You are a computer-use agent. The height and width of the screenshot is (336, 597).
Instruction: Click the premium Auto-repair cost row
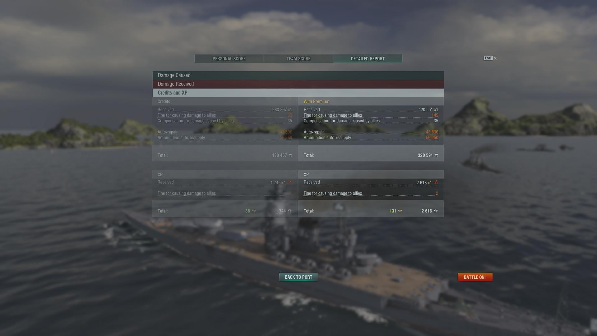pos(371,132)
